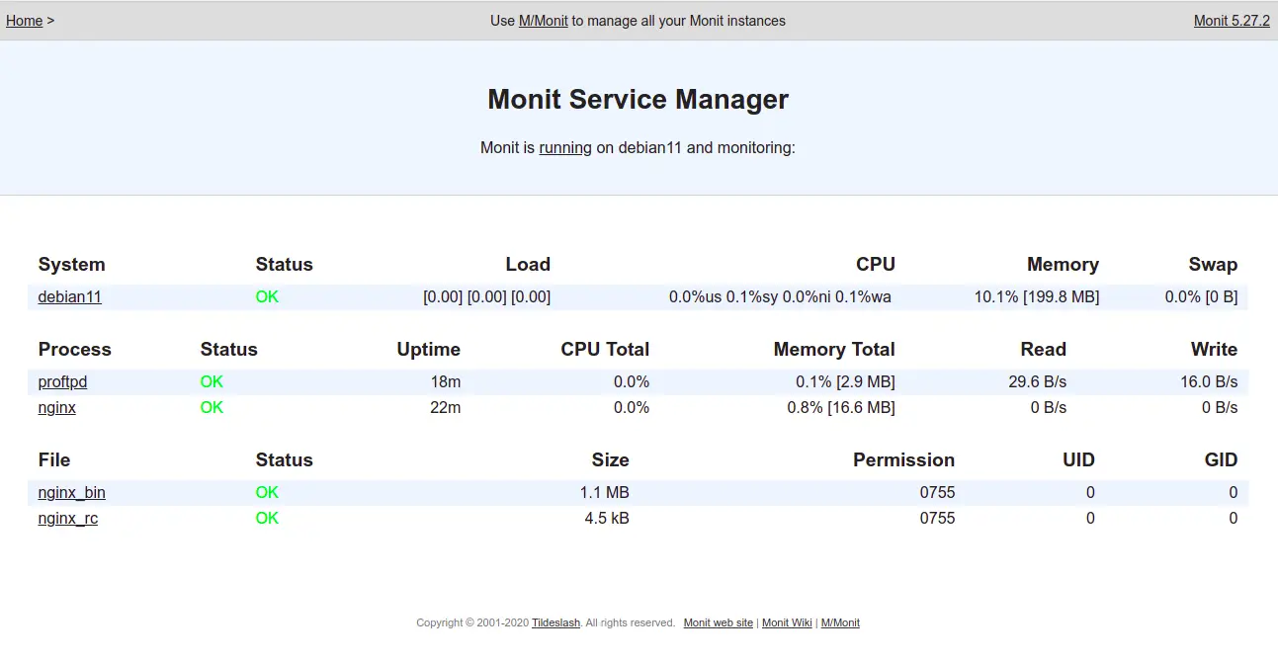
Task: Open the M/Monit footer link
Action: point(840,622)
